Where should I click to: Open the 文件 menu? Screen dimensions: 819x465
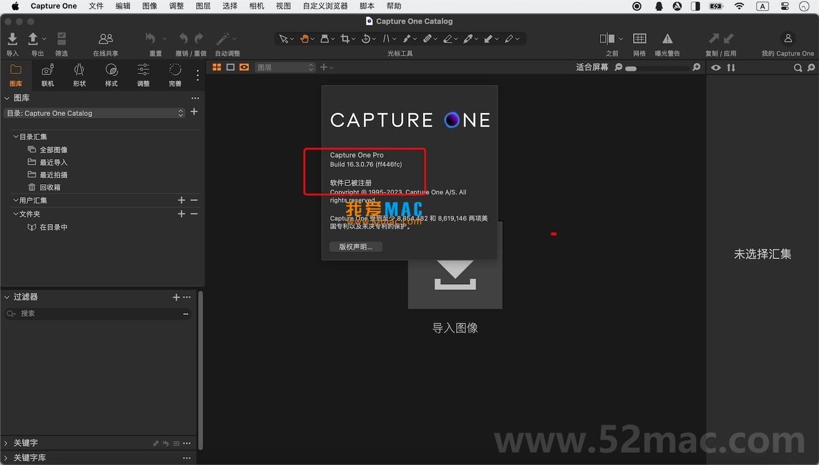pyautogui.click(x=96, y=6)
